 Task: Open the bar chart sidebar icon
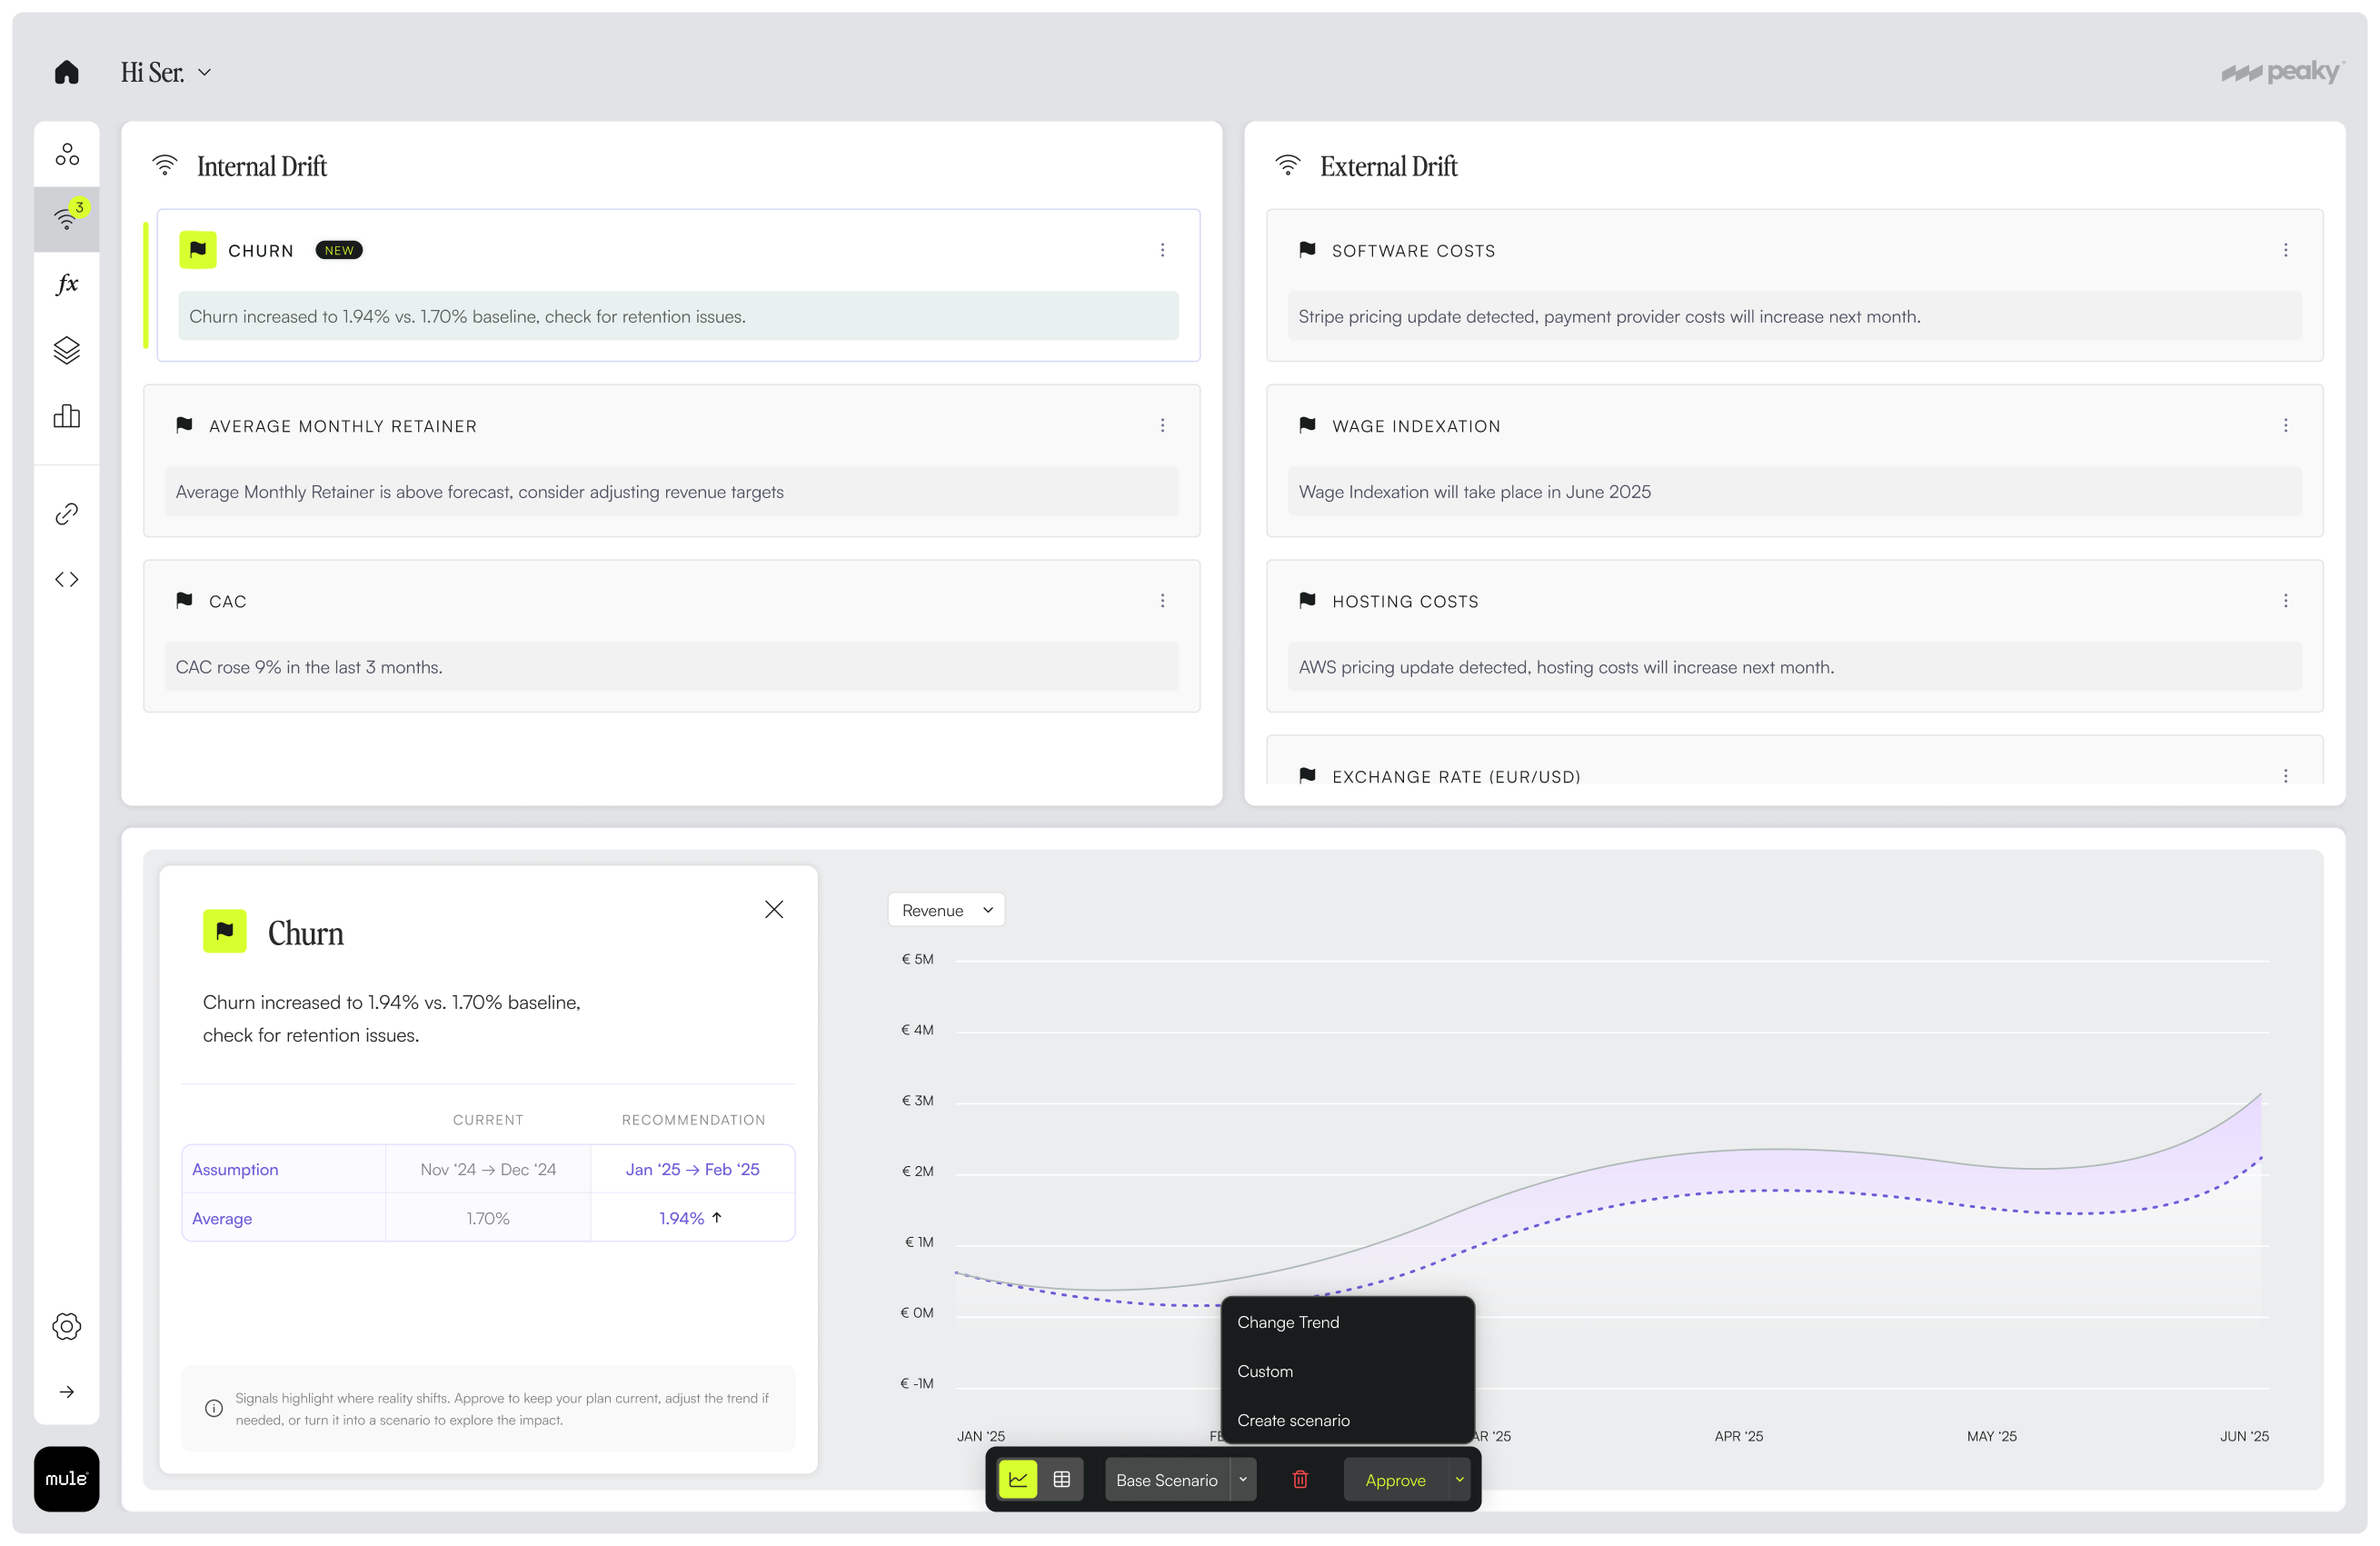point(66,416)
